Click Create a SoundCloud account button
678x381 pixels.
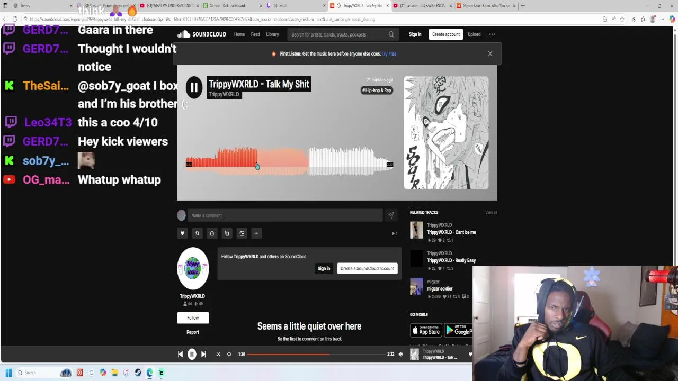[x=367, y=269]
